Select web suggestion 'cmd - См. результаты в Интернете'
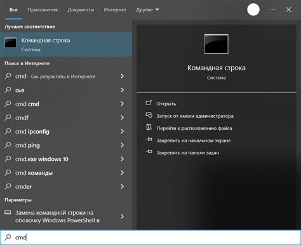 tap(66, 76)
